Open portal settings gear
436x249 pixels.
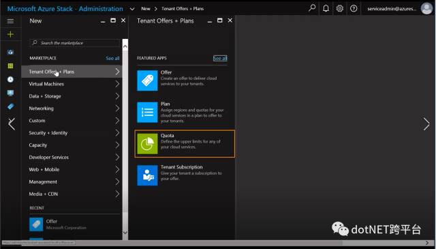coord(339,8)
